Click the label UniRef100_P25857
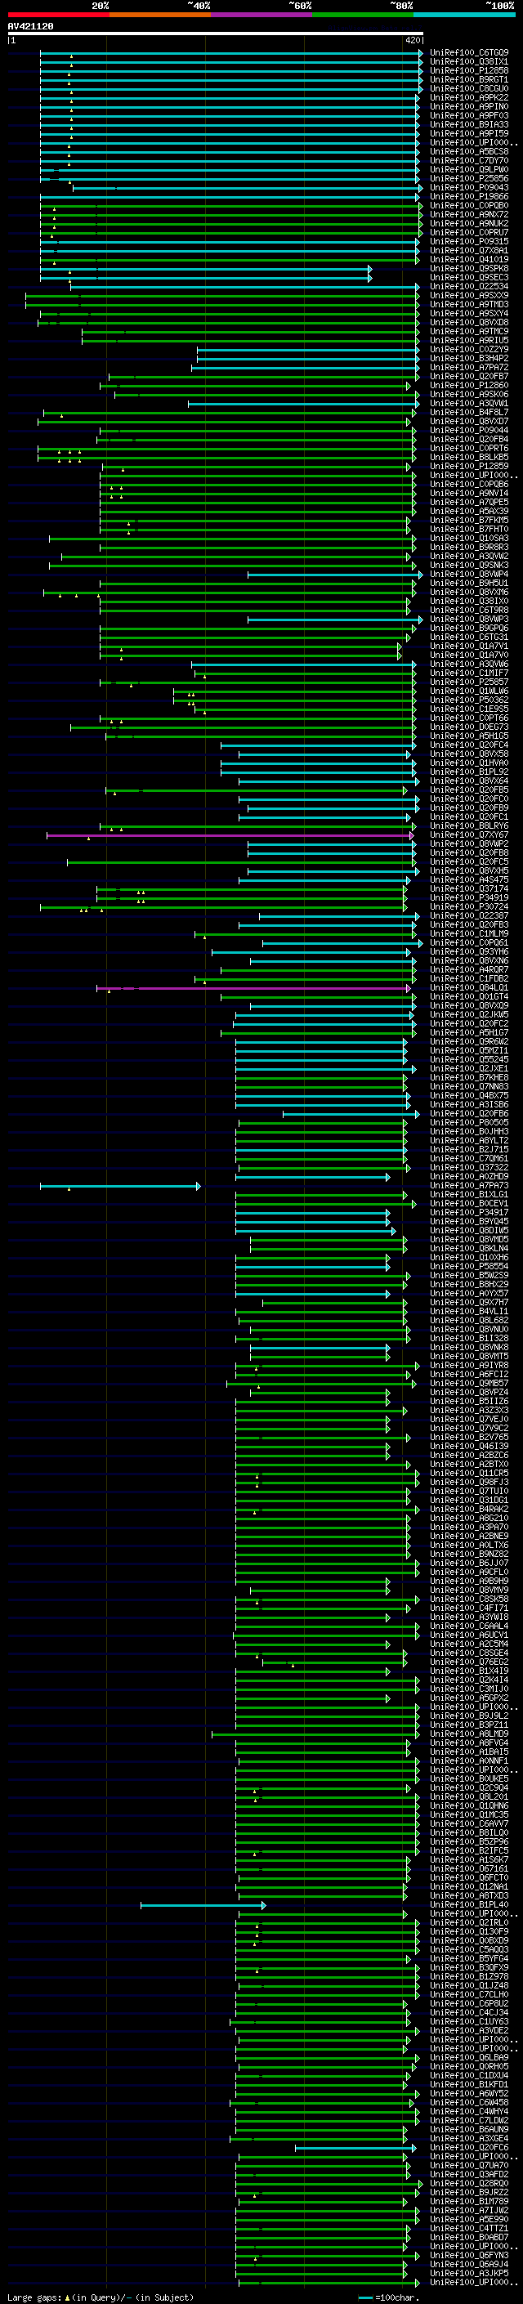 pos(469,682)
